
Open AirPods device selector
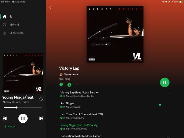(x=10, y=127)
